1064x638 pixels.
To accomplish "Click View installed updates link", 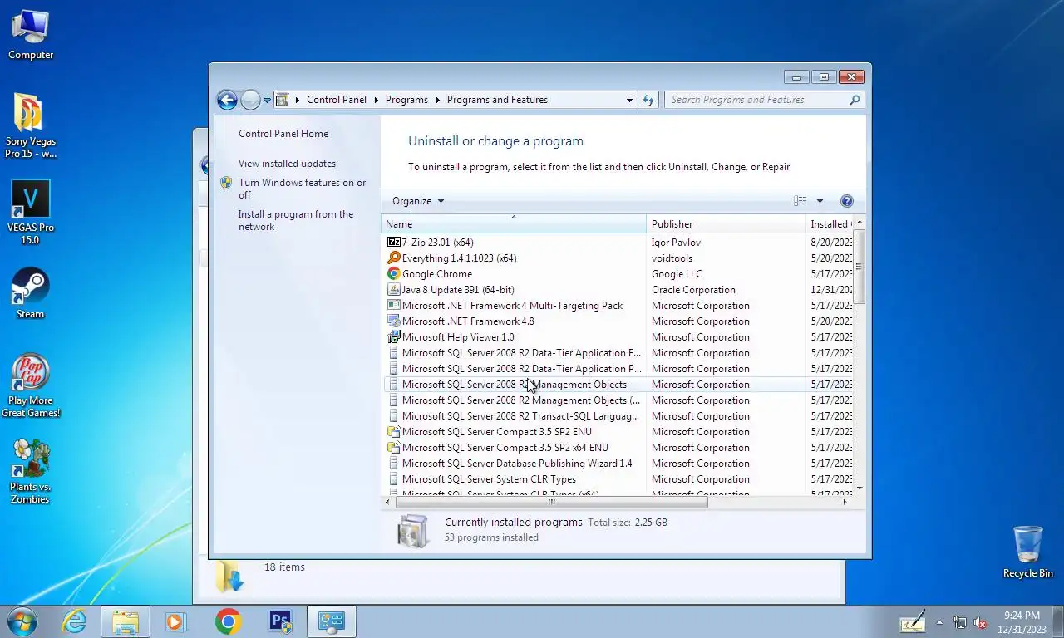I will pyautogui.click(x=287, y=164).
